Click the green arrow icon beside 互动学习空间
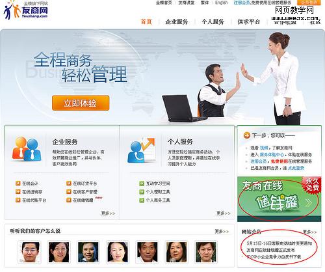 pyautogui.click(x=142, y=184)
